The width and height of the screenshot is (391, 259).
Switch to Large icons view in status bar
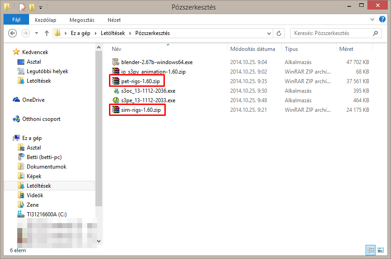[381, 250]
